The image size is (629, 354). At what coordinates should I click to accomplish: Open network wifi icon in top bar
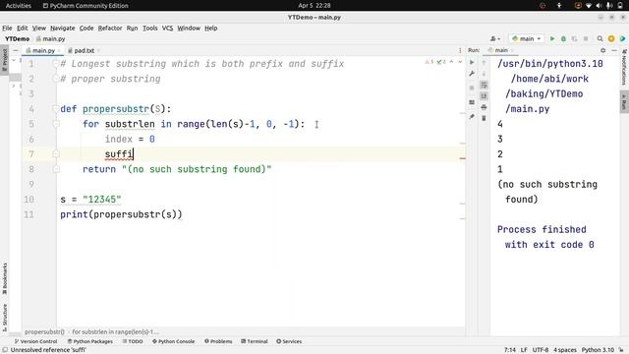(589, 6)
